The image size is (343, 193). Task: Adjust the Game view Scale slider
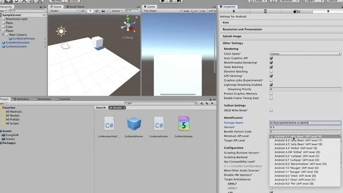195,11
